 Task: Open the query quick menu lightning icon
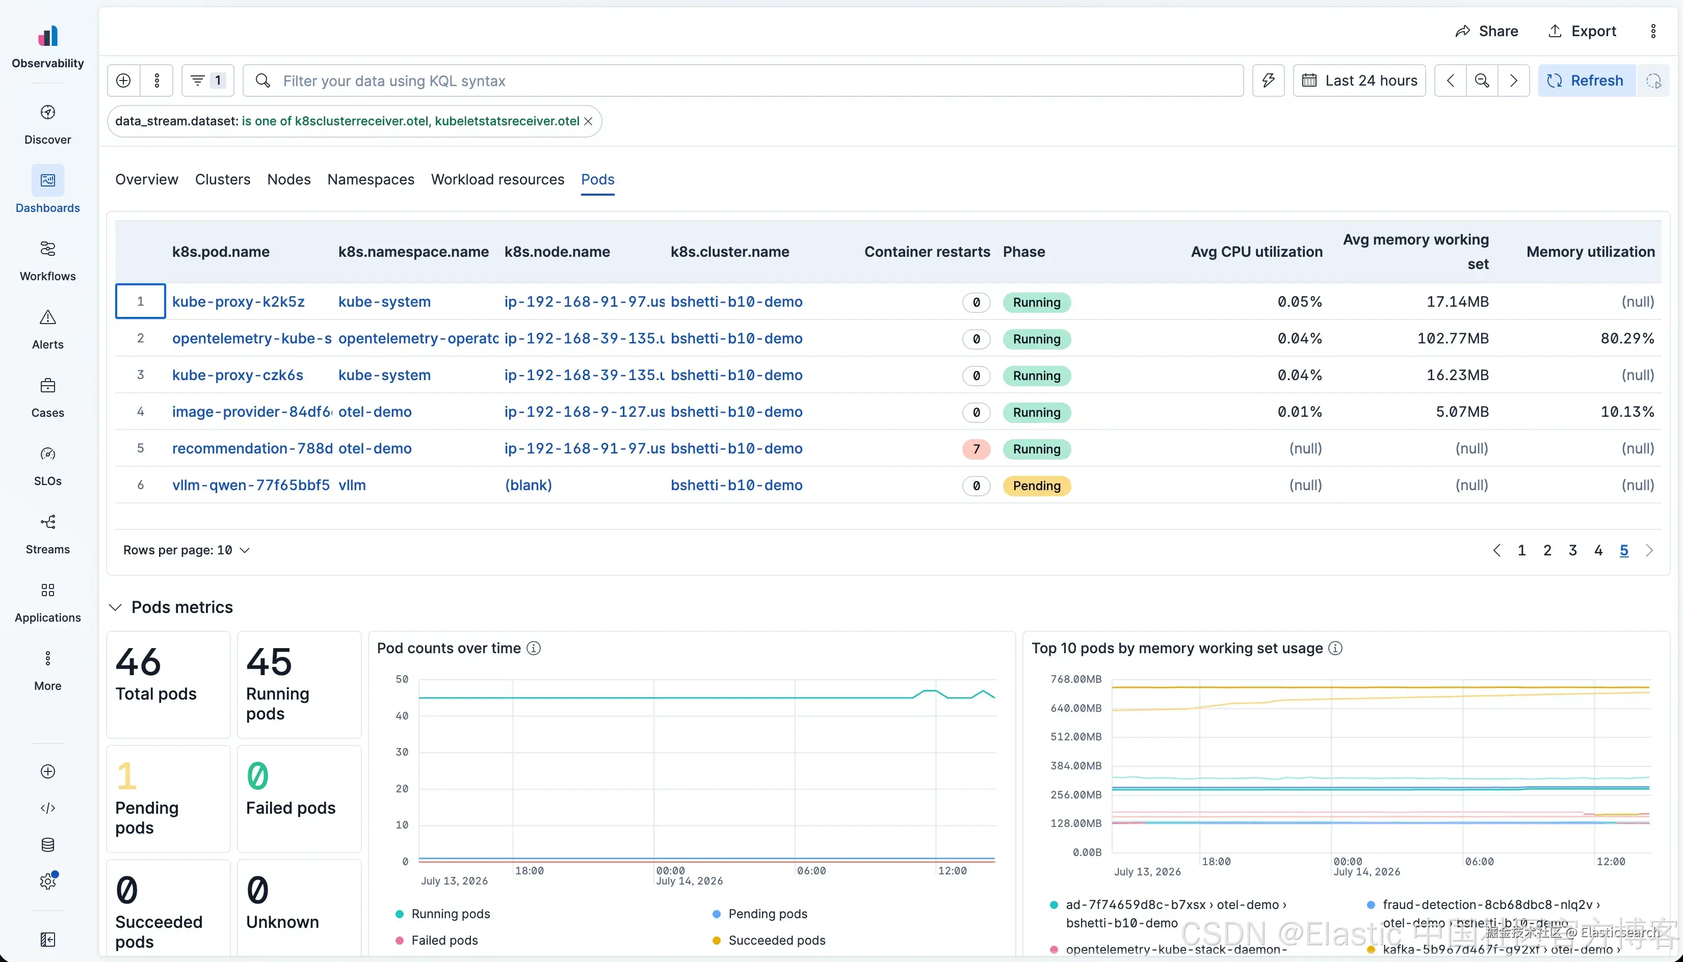click(x=1268, y=81)
